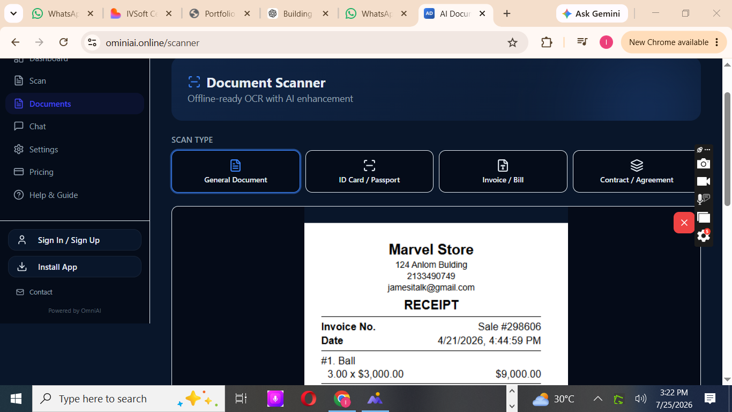Open Windows Task View

[x=241, y=399]
